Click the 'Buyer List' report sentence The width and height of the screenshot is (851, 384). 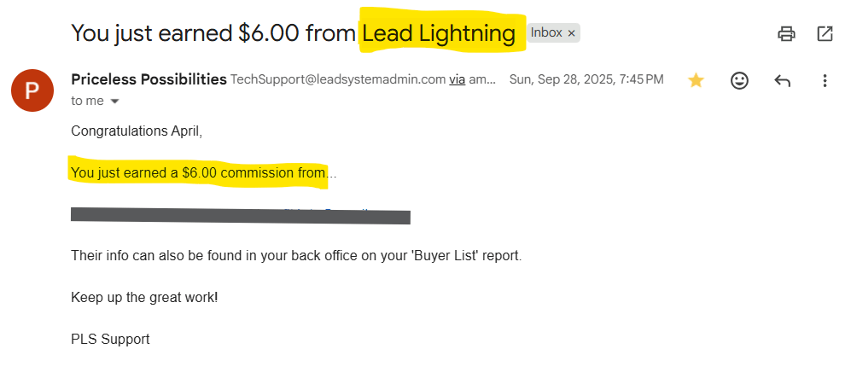(295, 255)
